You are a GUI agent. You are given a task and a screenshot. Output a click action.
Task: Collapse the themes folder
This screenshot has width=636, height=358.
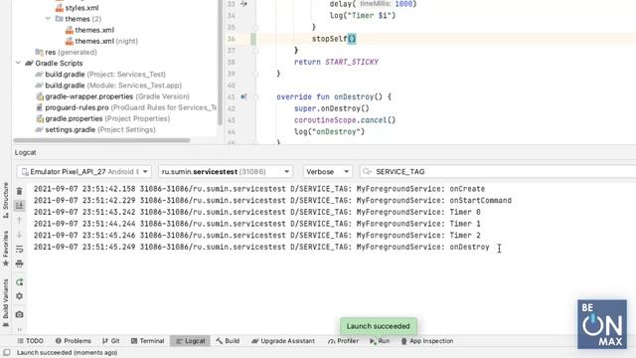click(48, 19)
